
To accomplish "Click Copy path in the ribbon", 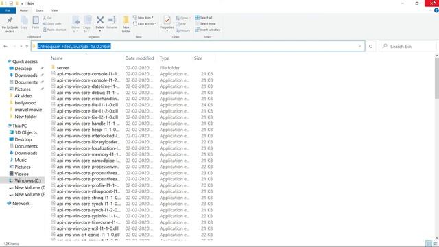I will 52,23.
